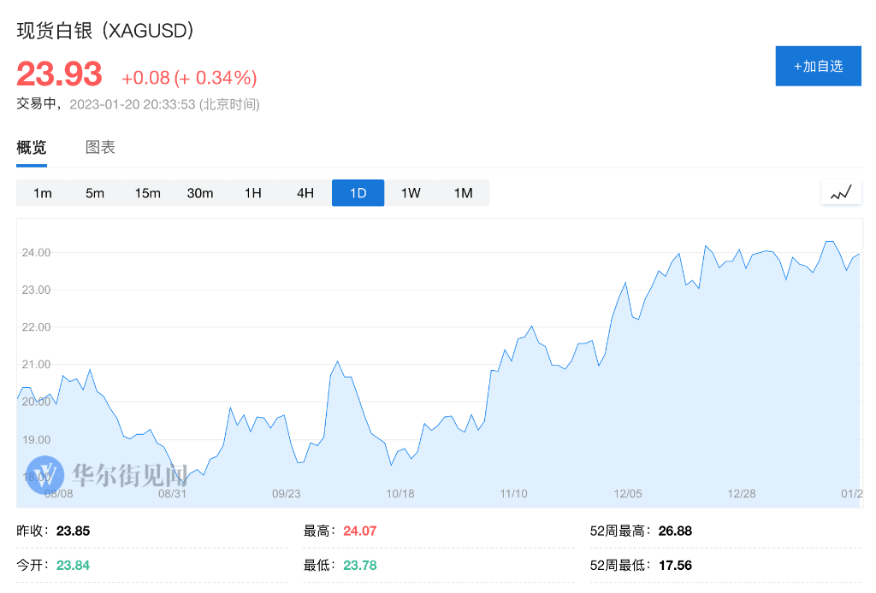Switch to 1W weekly chart
The image size is (876, 593).
pyautogui.click(x=411, y=193)
